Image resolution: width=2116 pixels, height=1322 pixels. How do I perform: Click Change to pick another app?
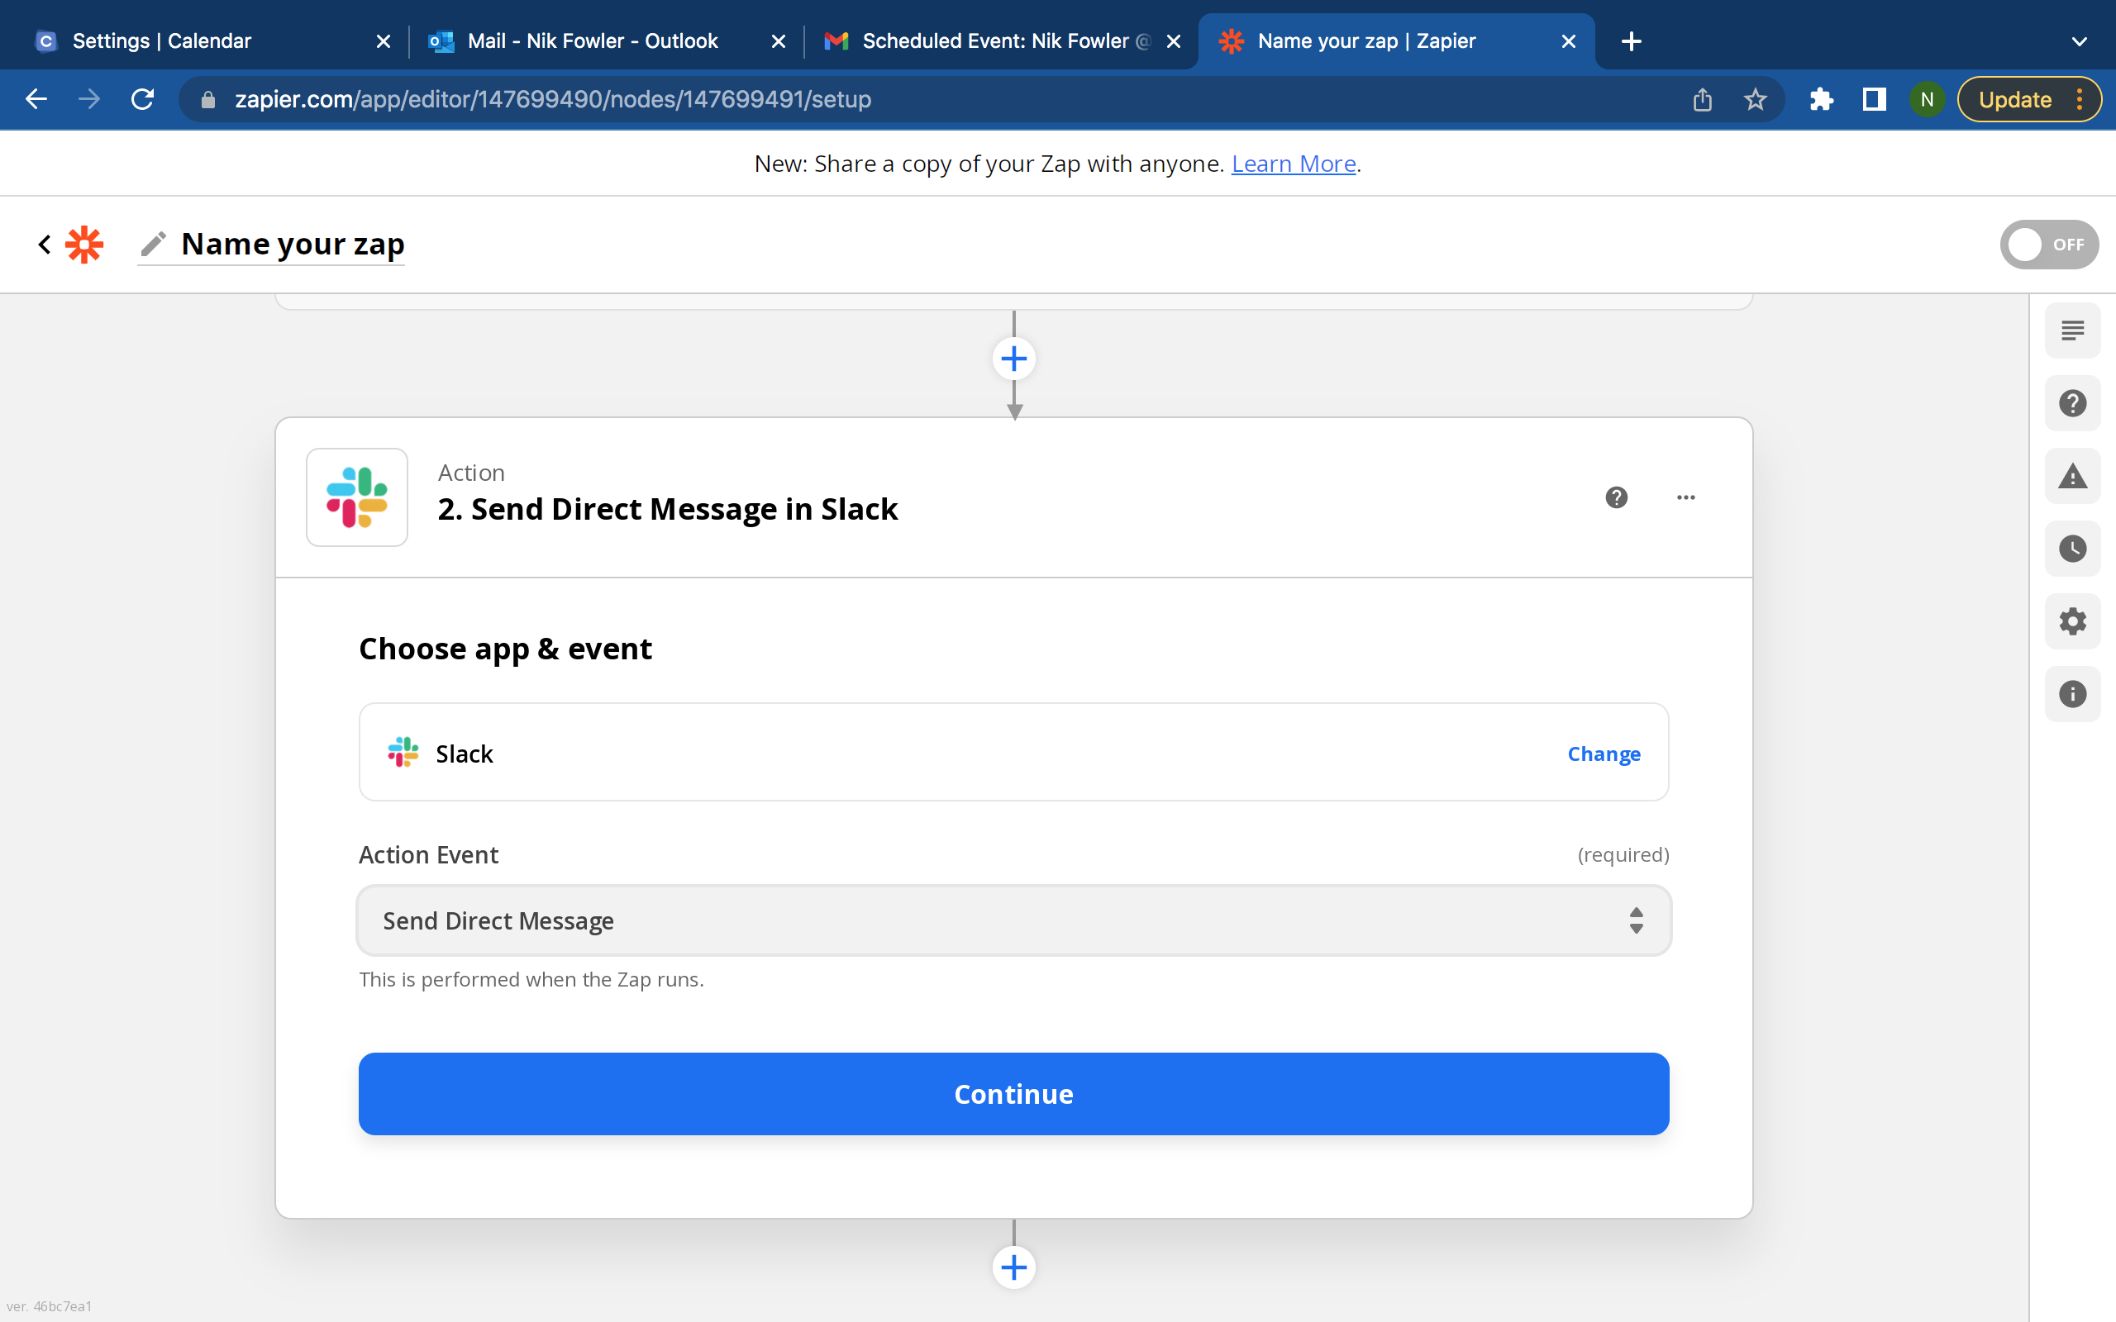point(1604,754)
